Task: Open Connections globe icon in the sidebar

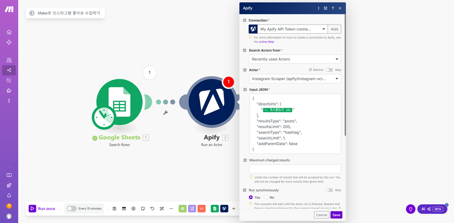Action: pos(9,81)
